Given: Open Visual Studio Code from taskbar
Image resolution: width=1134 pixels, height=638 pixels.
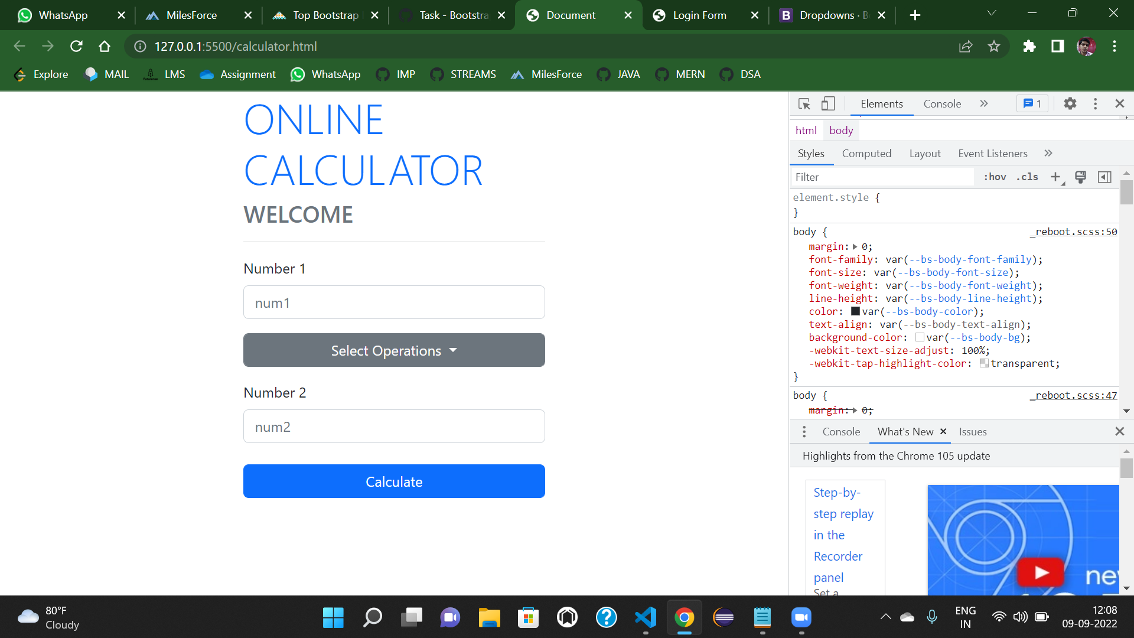Looking at the screenshot, I should (646, 618).
